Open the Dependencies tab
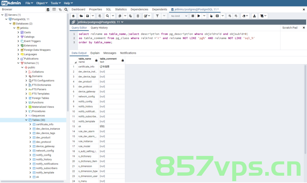The image size is (307, 183). point(139,10)
